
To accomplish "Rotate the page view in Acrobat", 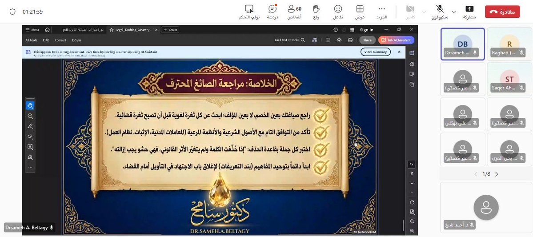I will click(x=412, y=202).
